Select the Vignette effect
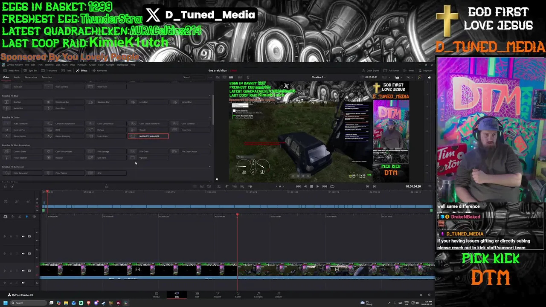The height and width of the screenshot is (307, 546). pos(148,158)
